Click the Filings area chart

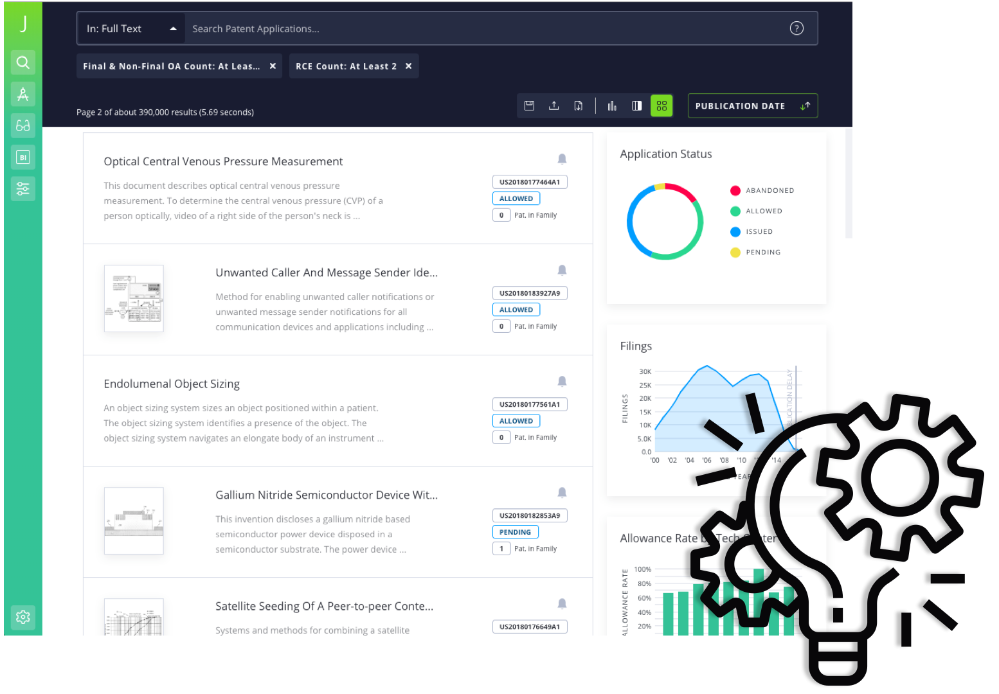[725, 409]
